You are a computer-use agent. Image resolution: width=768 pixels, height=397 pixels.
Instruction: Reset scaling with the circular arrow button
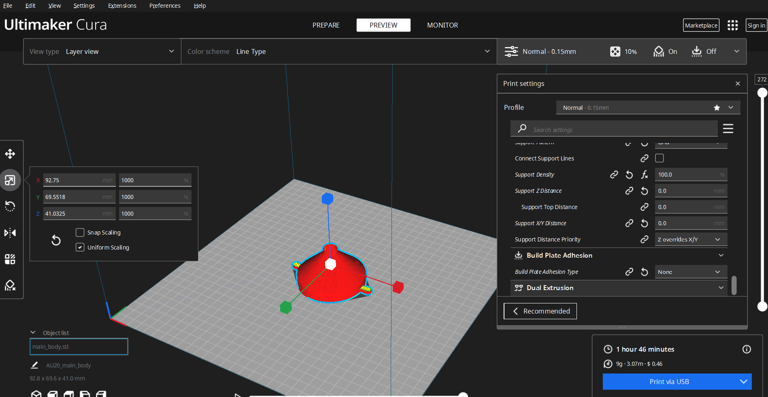point(56,240)
